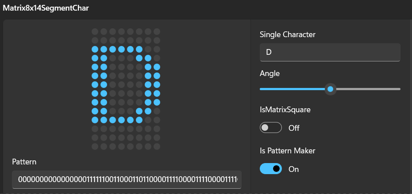Click the Pattern text box
The width and height of the screenshot is (412, 194).
pos(127,179)
